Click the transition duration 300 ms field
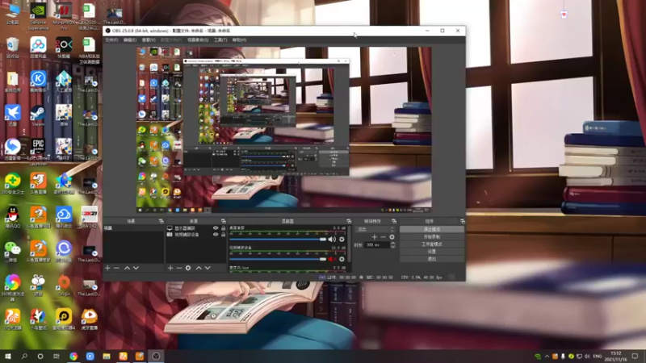646x363 pixels. (377, 245)
